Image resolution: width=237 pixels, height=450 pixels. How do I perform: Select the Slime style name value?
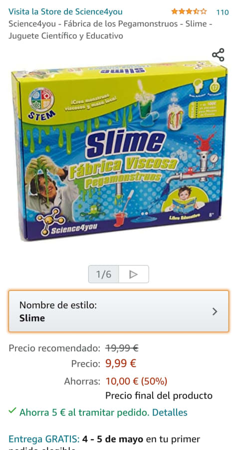(32, 318)
